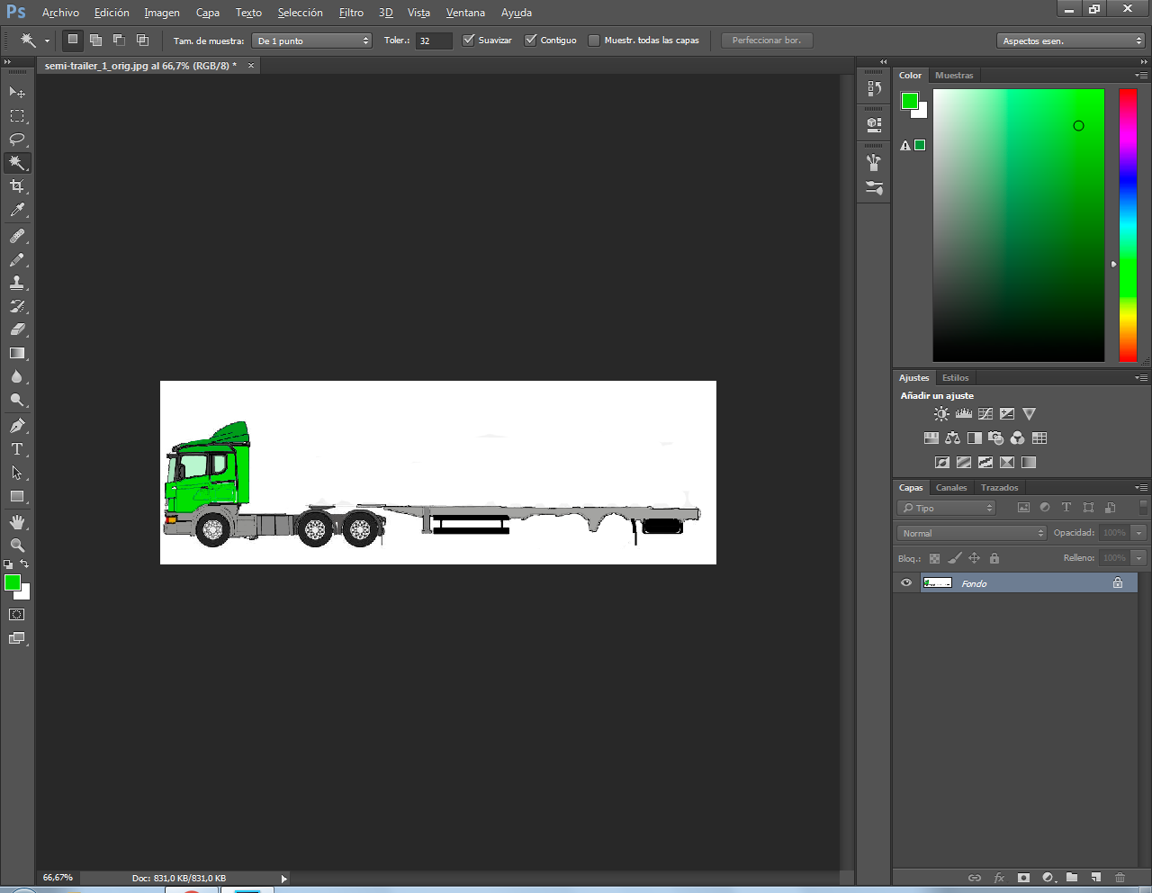This screenshot has width=1152, height=893.
Task: Click the Fondo layer thumbnail
Action: 937,583
